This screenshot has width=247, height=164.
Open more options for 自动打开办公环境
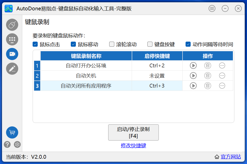(222, 65)
